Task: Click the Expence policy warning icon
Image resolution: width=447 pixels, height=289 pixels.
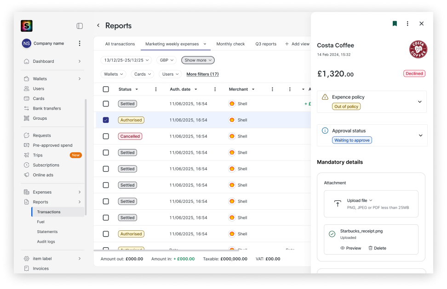Action: [x=325, y=97]
